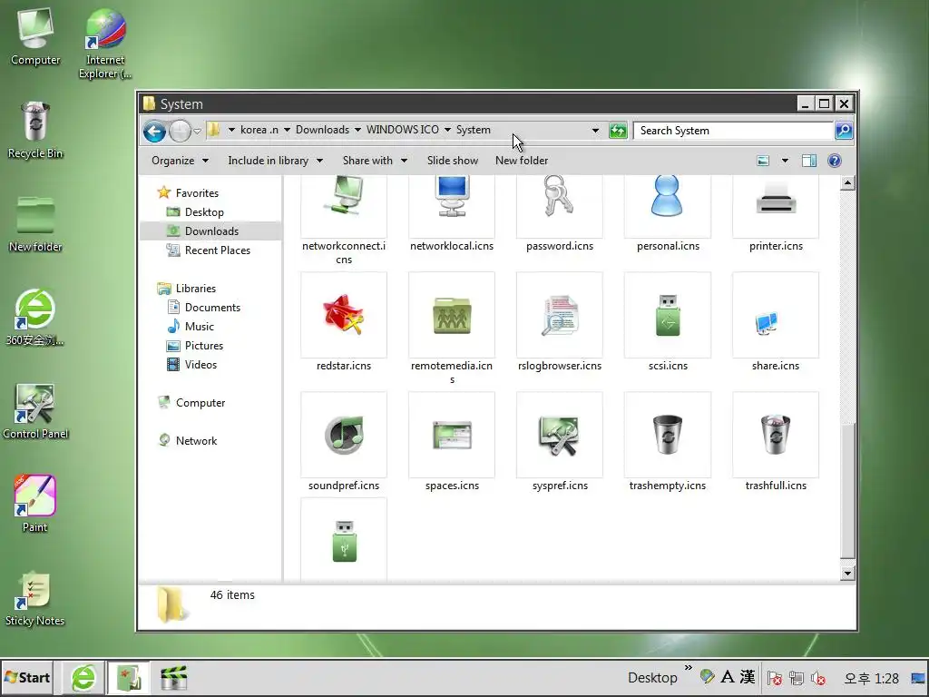Click korea .n in address bar
929x697 pixels.
point(259,130)
